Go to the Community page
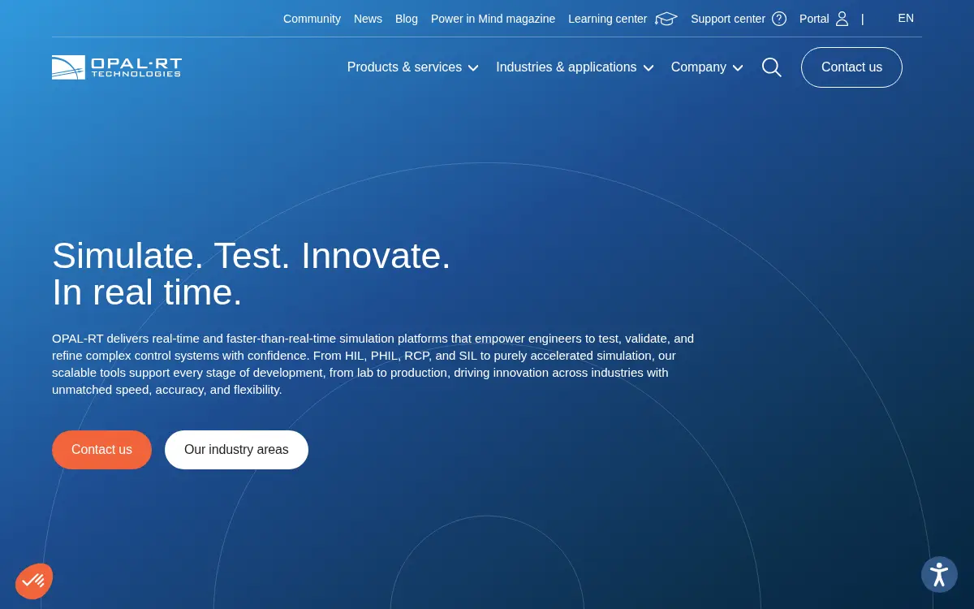 312,19
